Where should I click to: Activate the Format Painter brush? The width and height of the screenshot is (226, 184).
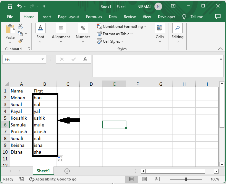coord(20,41)
